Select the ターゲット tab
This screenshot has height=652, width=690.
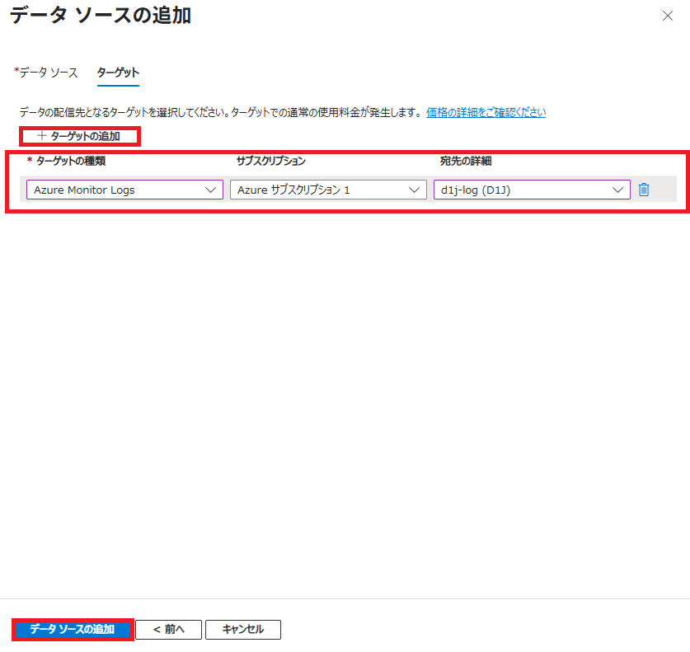click(x=118, y=73)
